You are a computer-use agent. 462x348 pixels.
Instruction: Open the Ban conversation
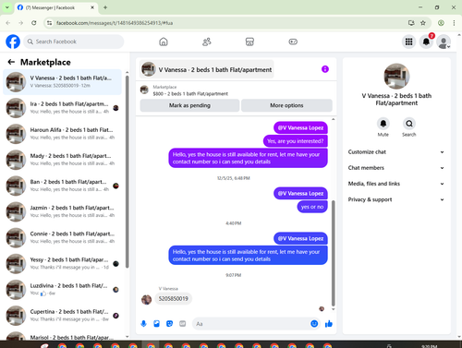point(62,186)
